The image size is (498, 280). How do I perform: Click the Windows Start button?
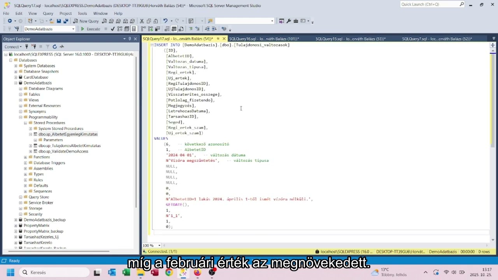click(x=10, y=272)
